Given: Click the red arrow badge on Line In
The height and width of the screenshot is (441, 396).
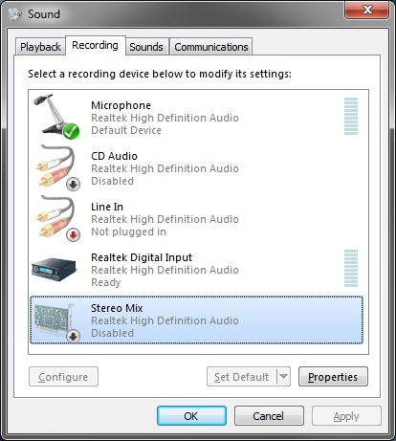Looking at the screenshot, I should tap(74, 235).
